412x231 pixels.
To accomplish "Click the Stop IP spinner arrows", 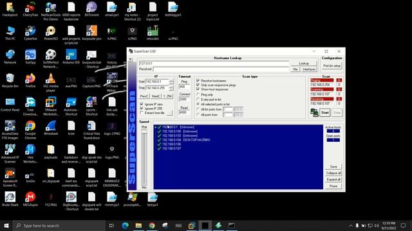I will pos(171,88).
